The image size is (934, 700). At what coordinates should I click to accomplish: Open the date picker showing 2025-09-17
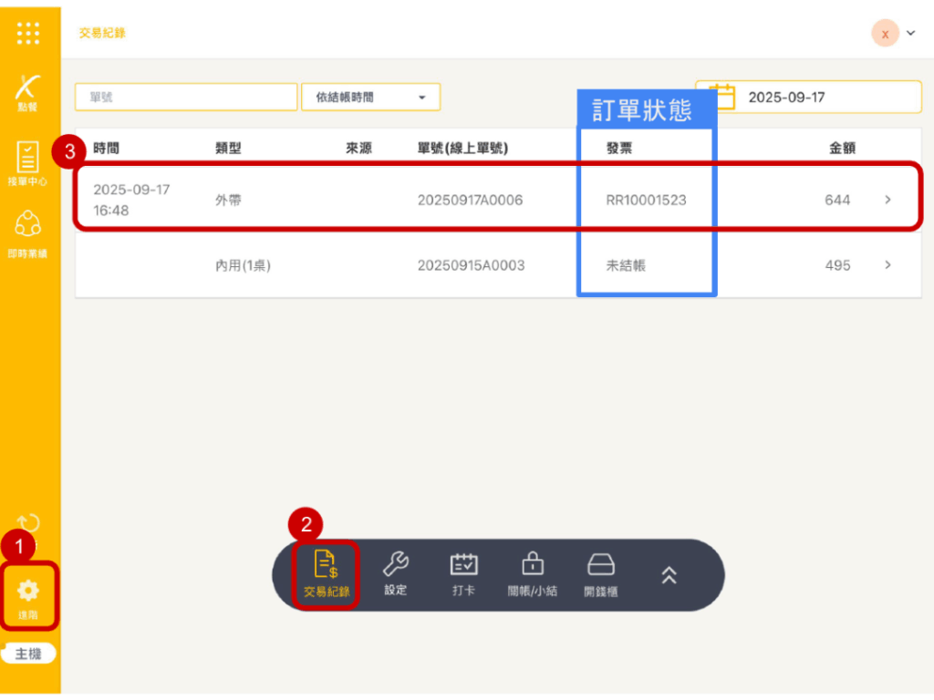(x=808, y=98)
